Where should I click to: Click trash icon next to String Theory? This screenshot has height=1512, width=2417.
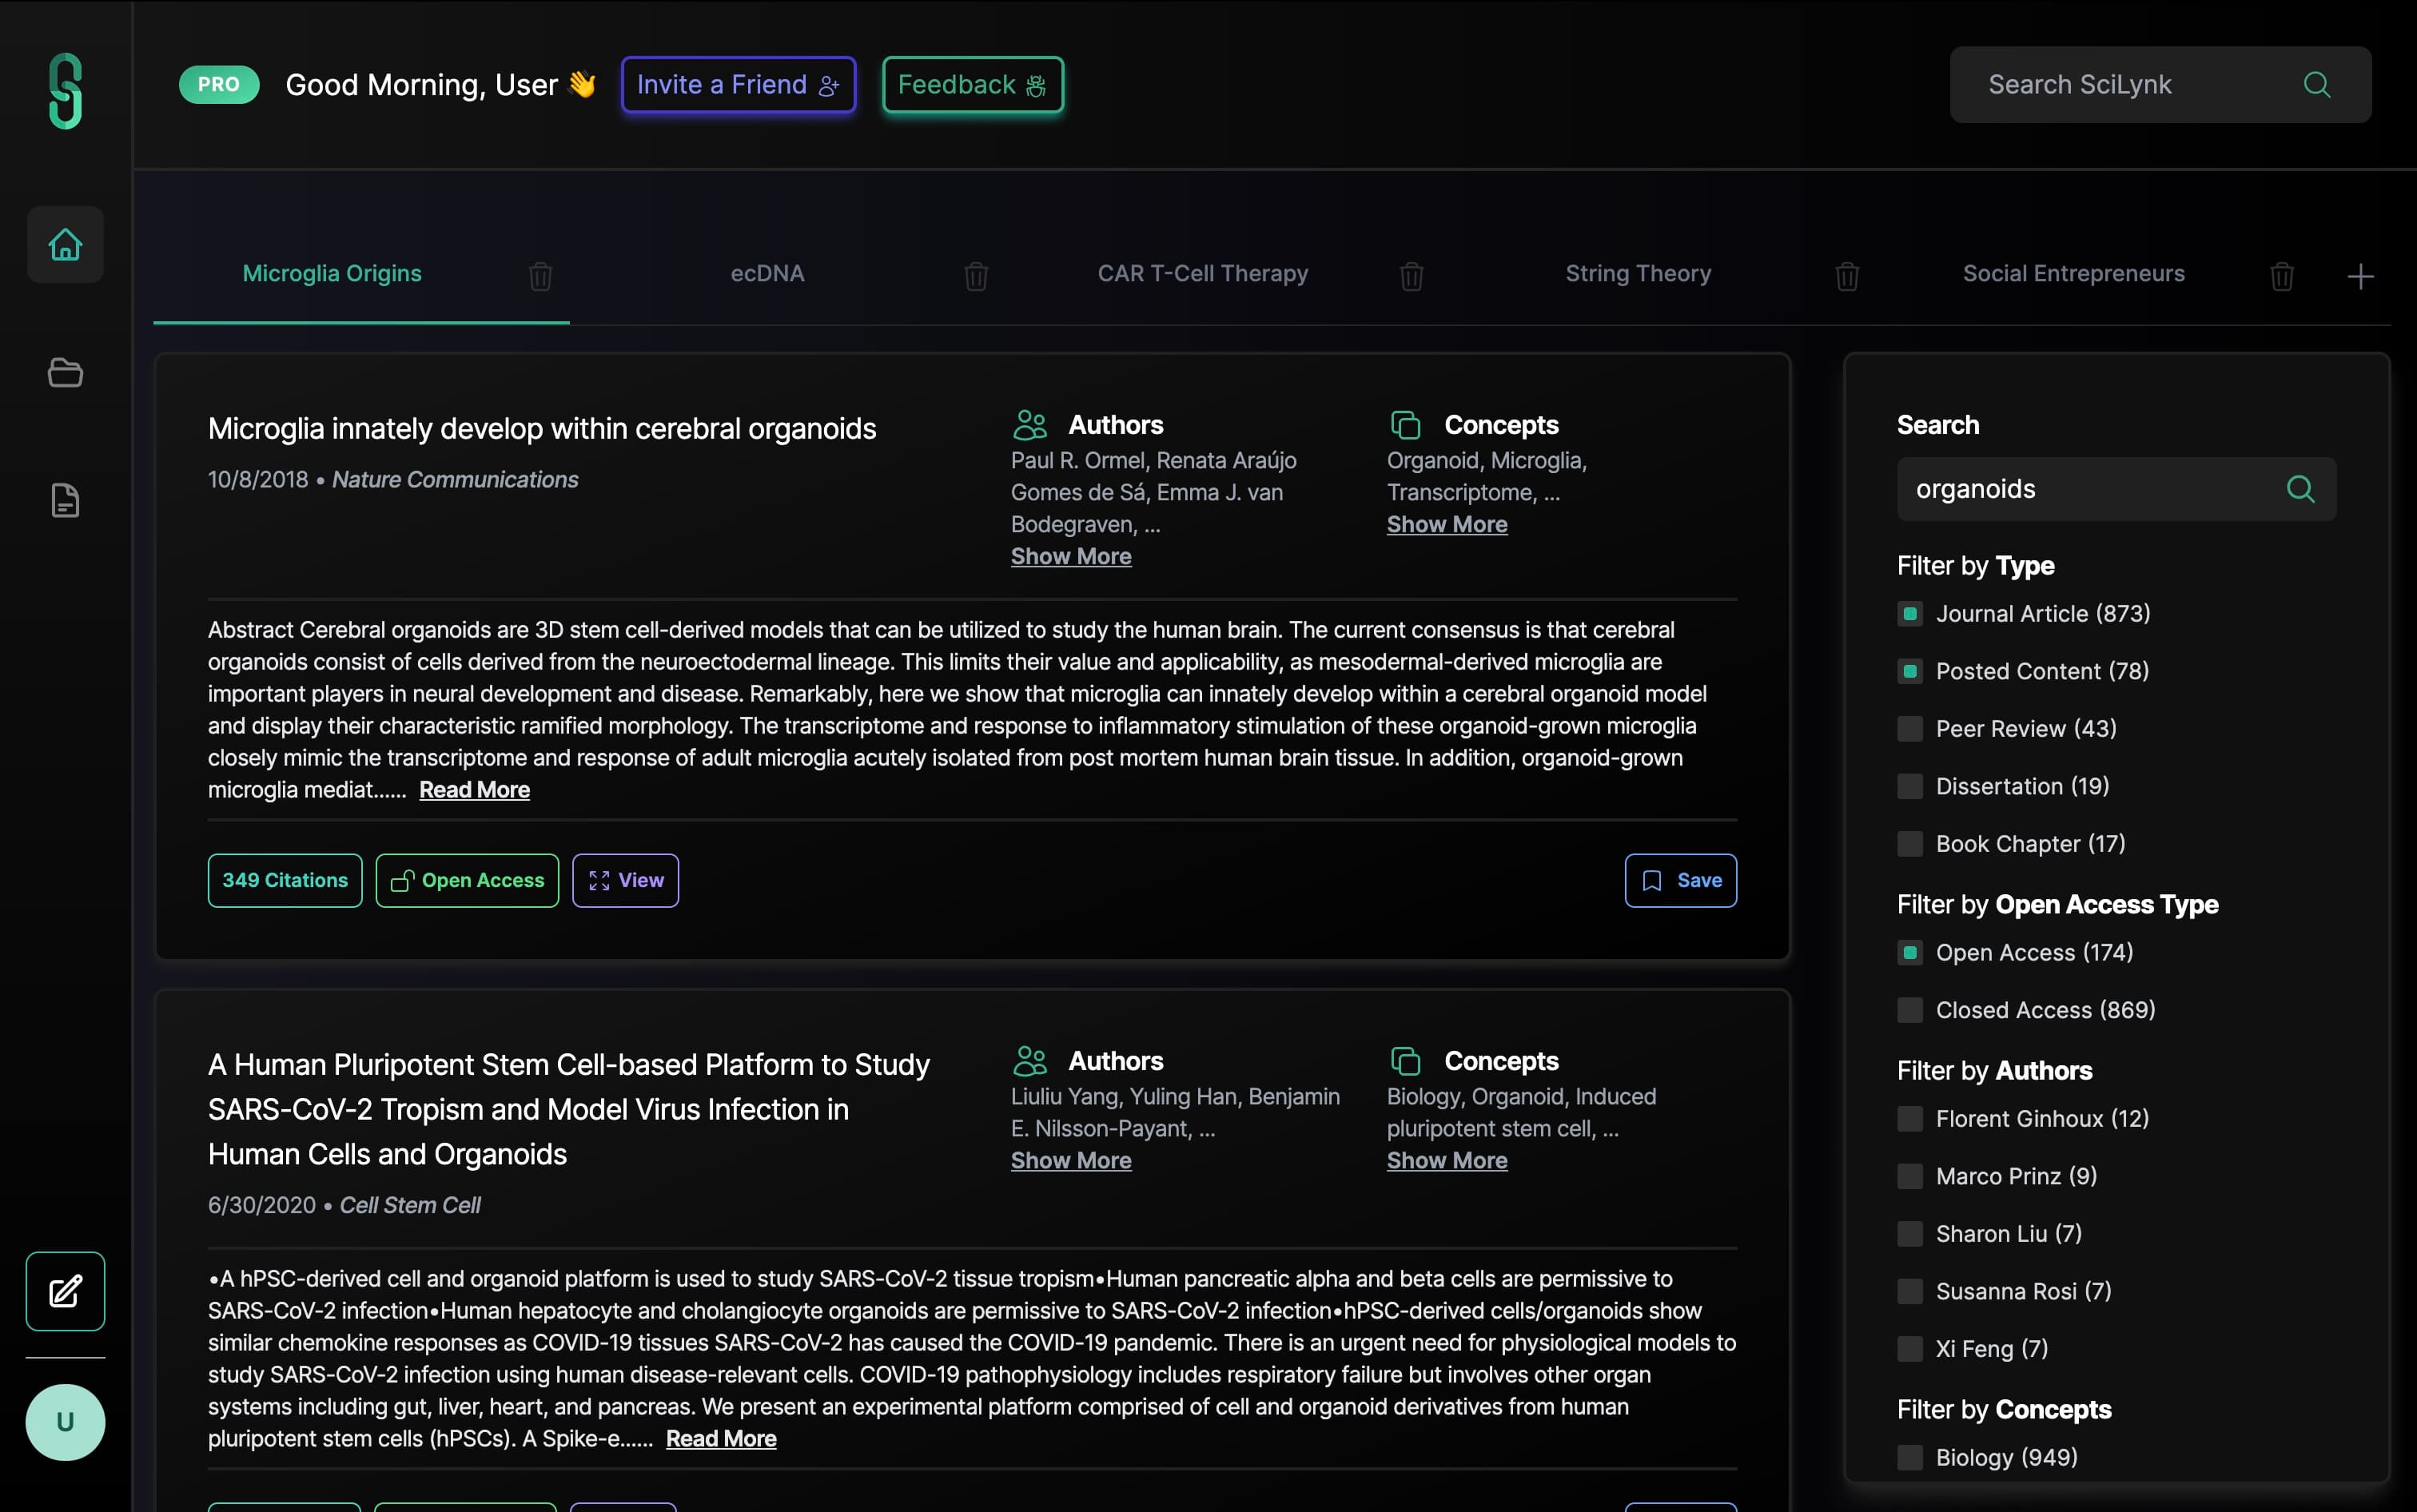point(1847,275)
